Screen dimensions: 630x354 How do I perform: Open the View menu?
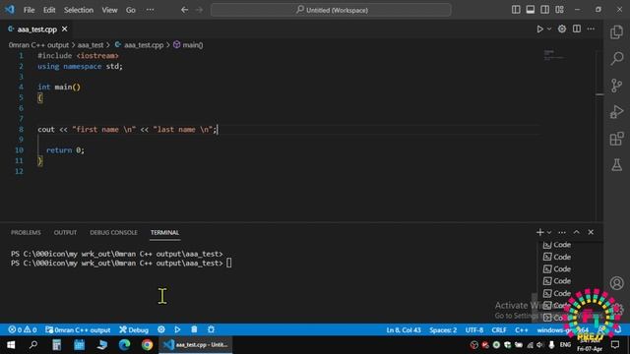109,10
